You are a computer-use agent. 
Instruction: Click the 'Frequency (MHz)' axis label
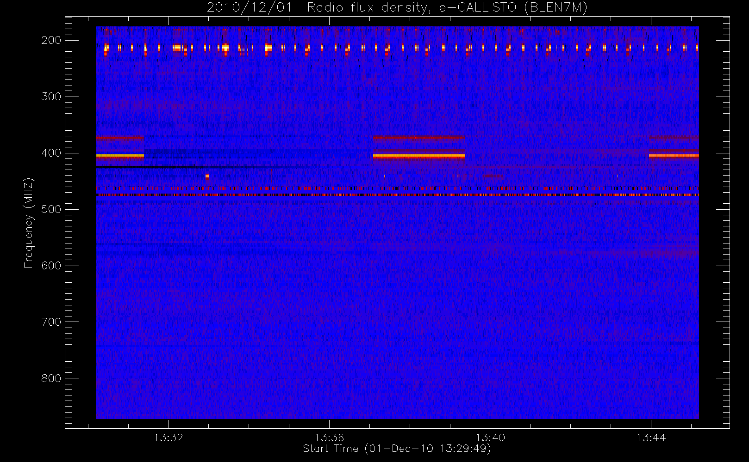pyautogui.click(x=29, y=222)
